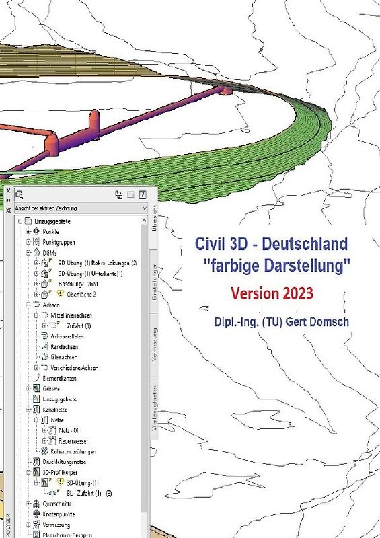Select 'Böschung2-DGM' label

coord(78,284)
